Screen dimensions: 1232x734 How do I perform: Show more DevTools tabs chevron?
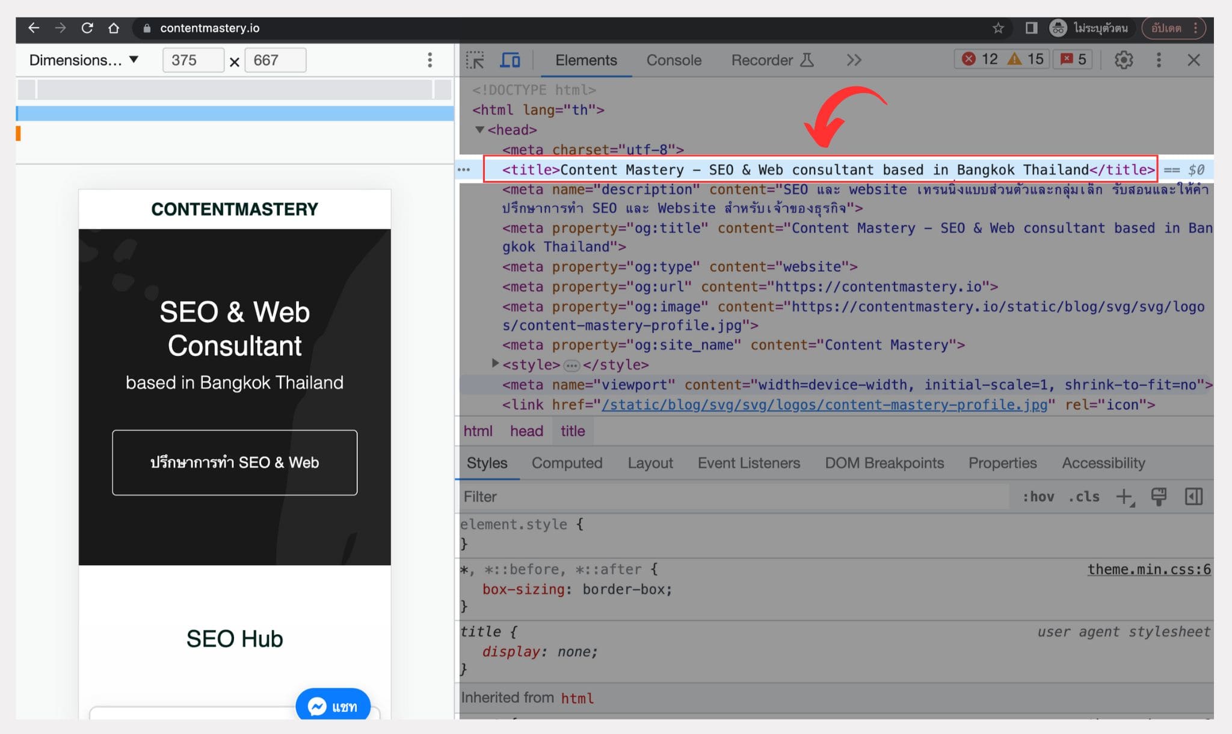[x=854, y=60]
